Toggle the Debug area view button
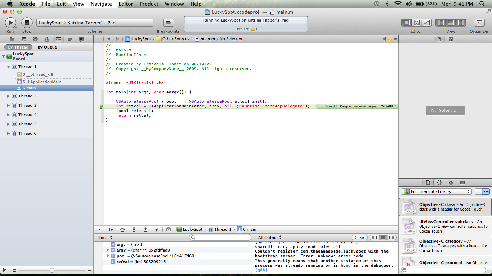492x276 pixels. tap(451, 23)
